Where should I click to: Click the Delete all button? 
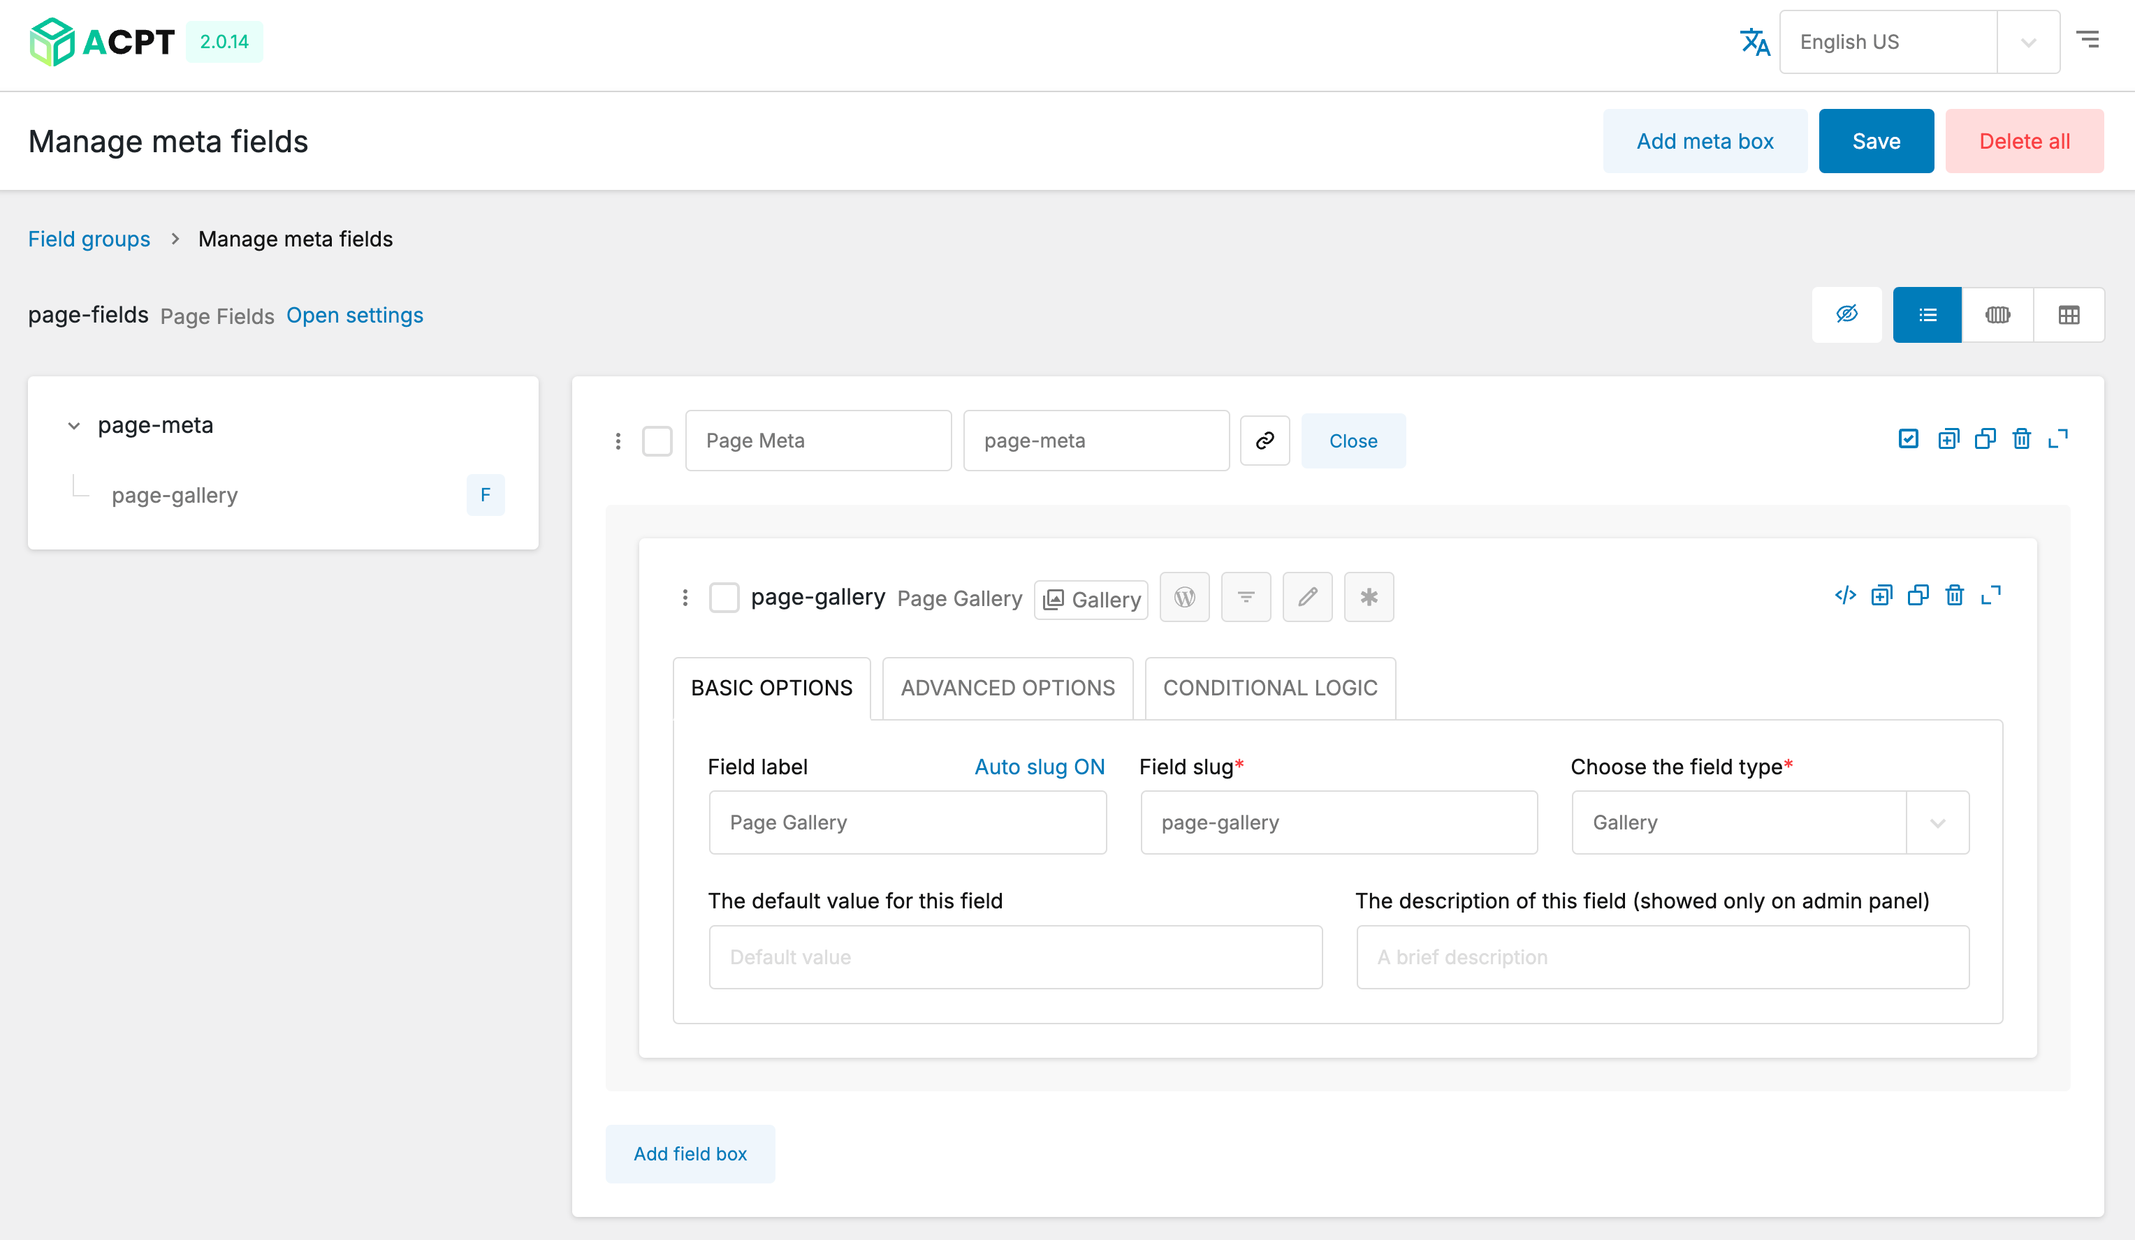tap(2024, 141)
